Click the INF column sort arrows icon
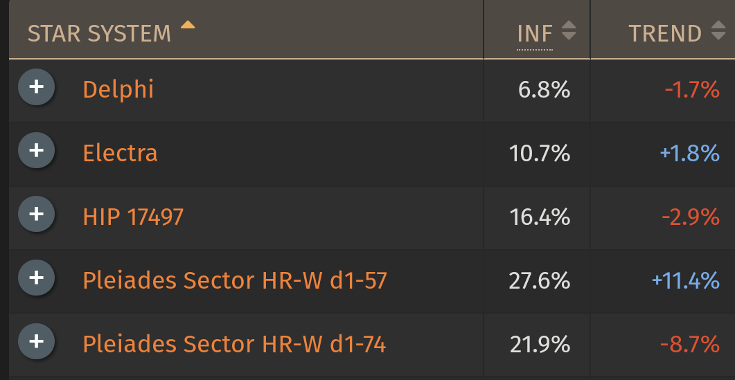 [x=569, y=30]
